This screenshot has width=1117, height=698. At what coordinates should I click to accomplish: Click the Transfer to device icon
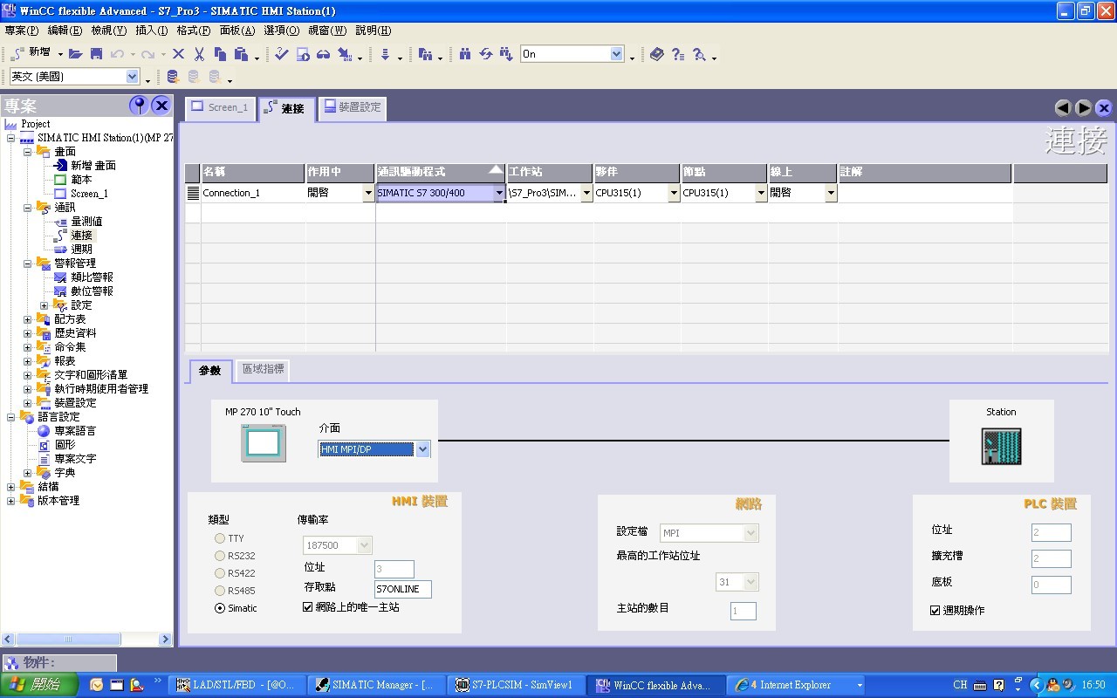(345, 54)
